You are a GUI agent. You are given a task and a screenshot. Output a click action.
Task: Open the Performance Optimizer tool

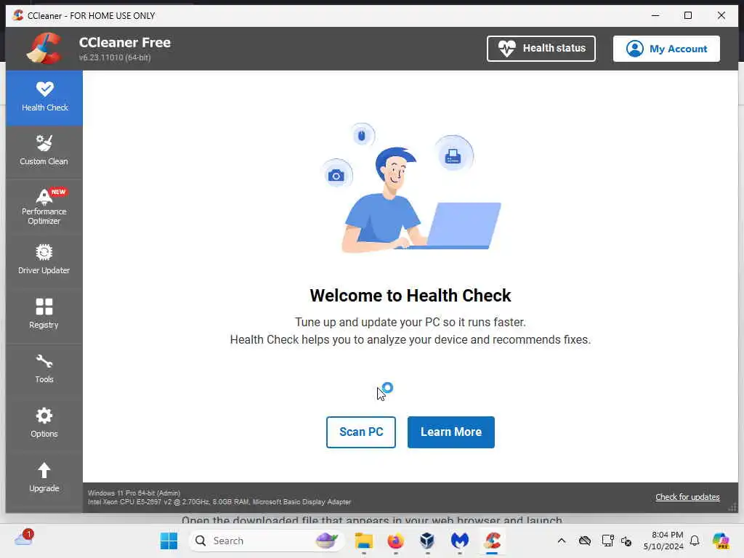[44, 207]
